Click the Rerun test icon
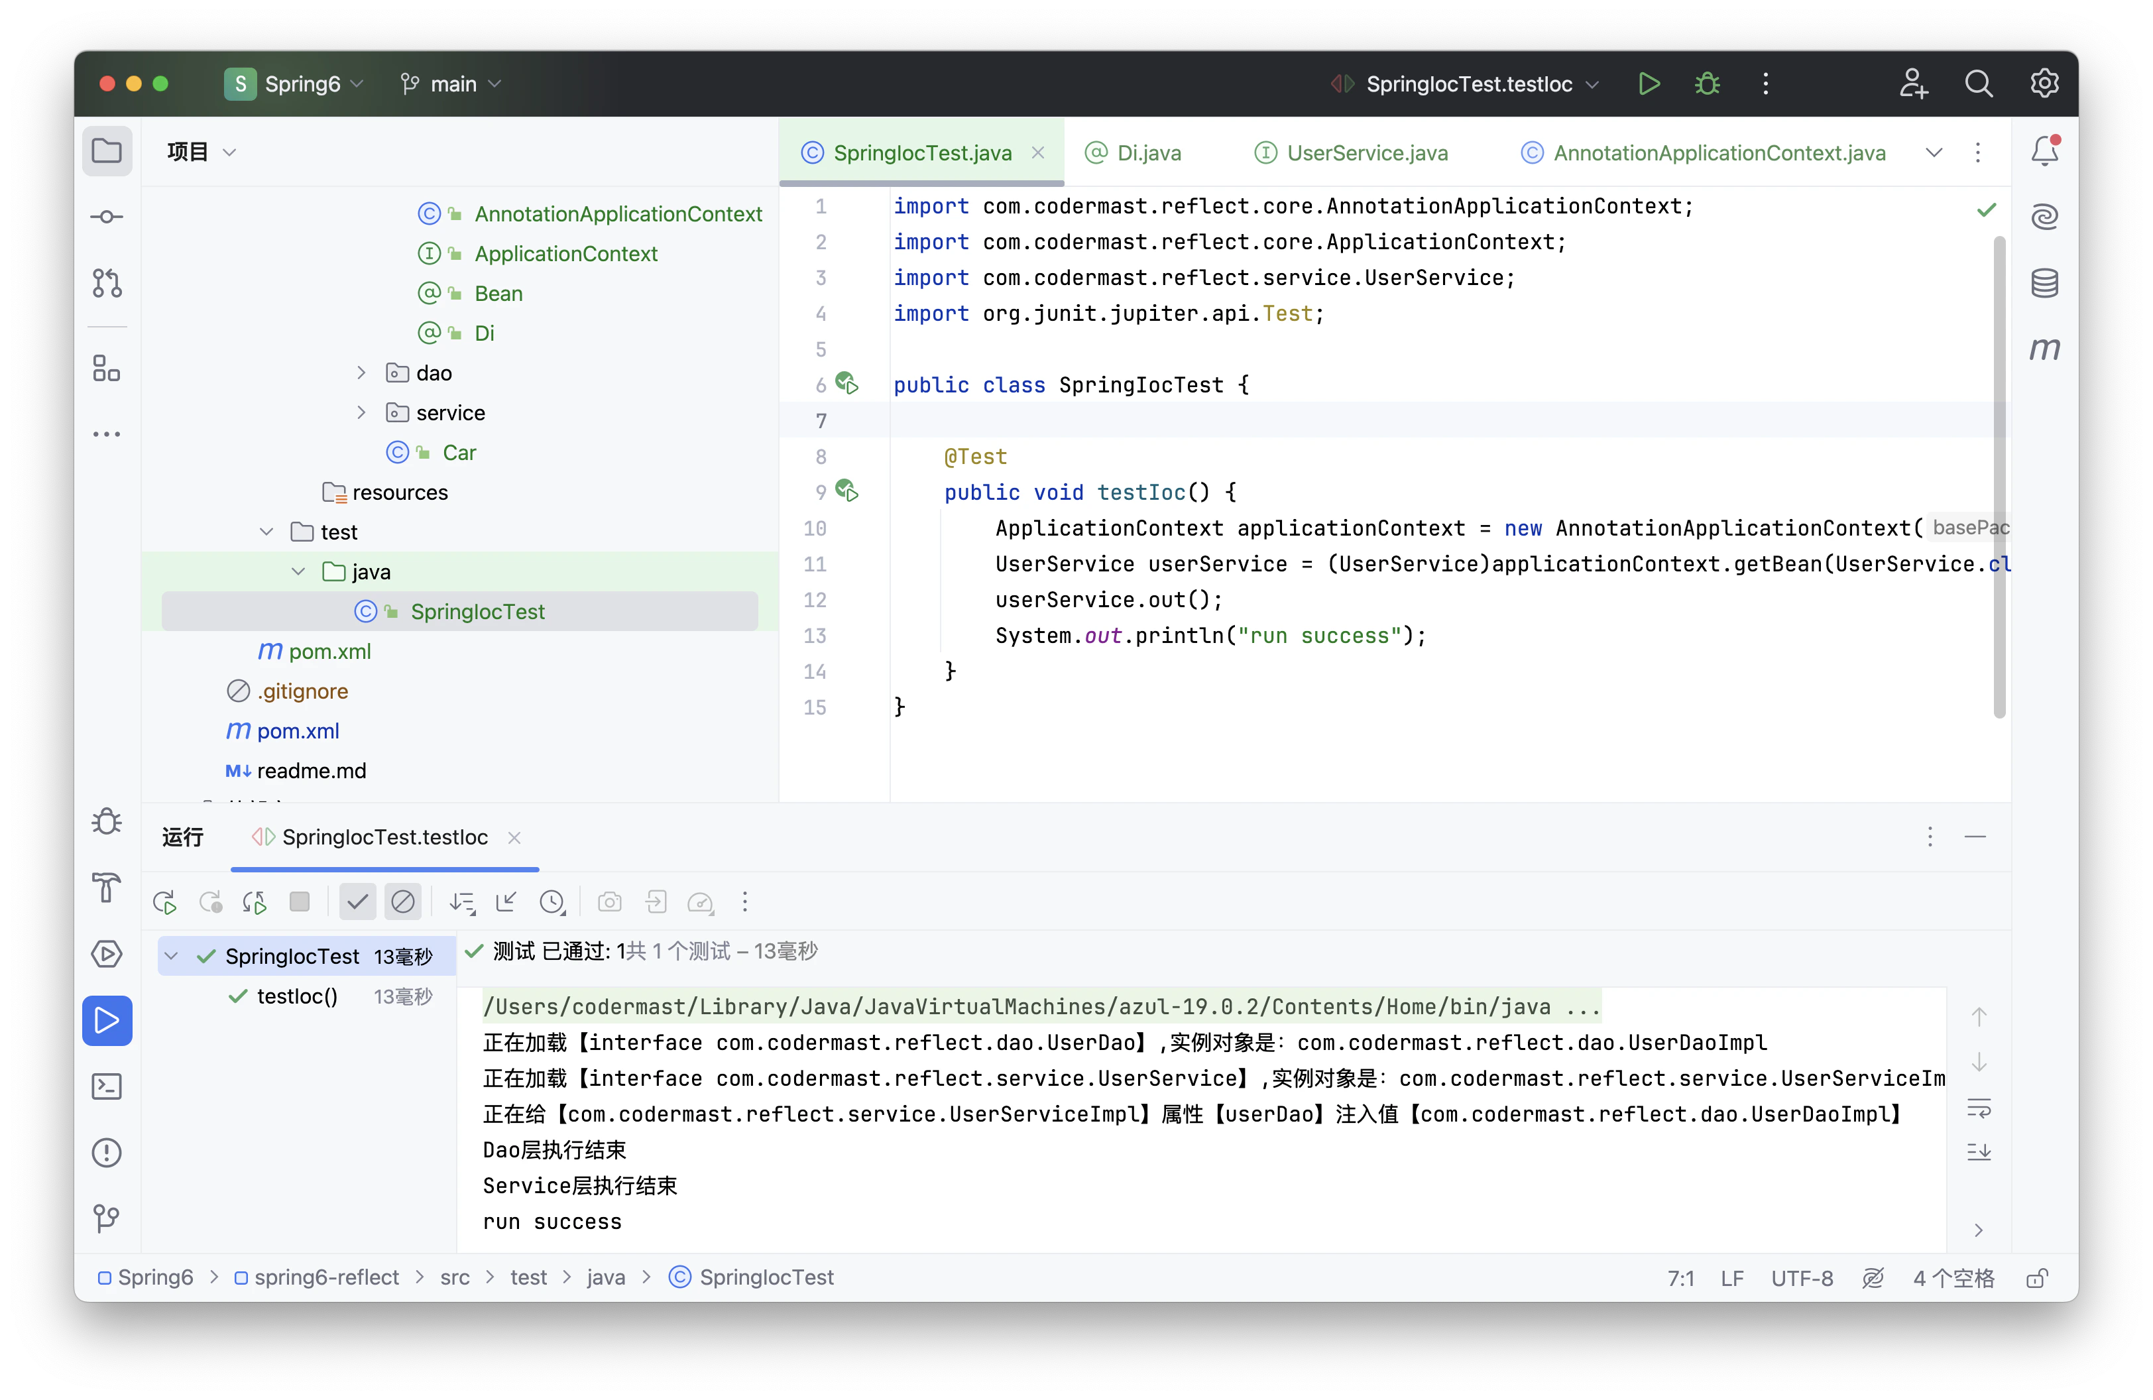Image resolution: width=2153 pixels, height=1400 pixels. coord(164,902)
